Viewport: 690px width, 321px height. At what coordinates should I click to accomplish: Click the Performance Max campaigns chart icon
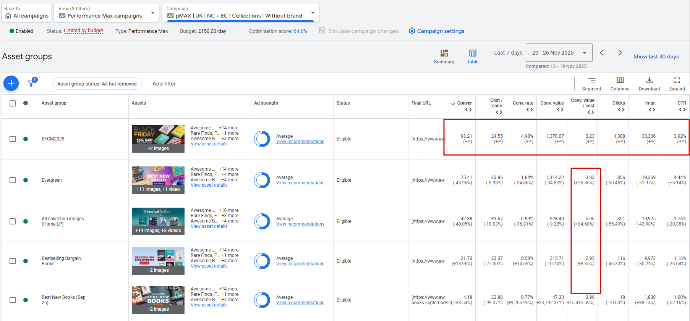62,16
